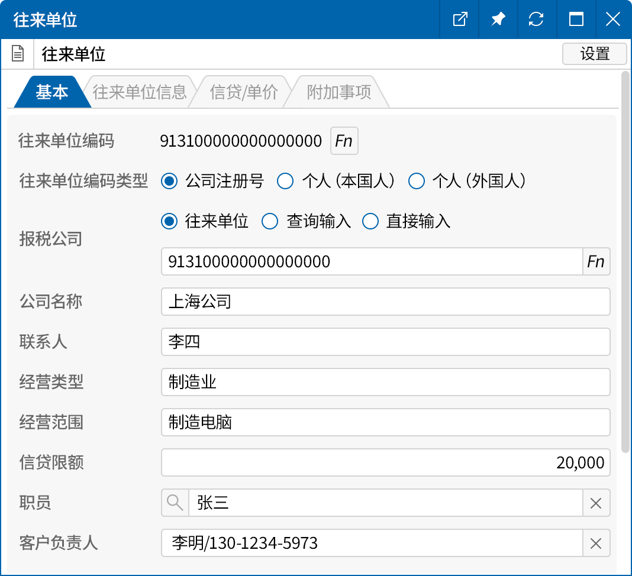
Task: Clear the 客户负责人 field with X
Action: tap(596, 543)
